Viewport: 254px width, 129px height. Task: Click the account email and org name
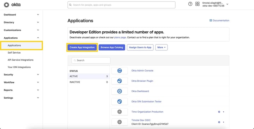tap(213, 4)
